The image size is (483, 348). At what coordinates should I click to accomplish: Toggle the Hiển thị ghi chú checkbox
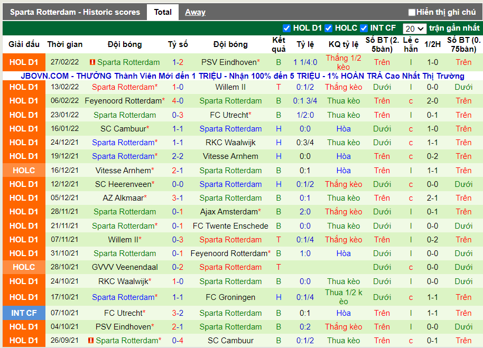click(x=412, y=12)
